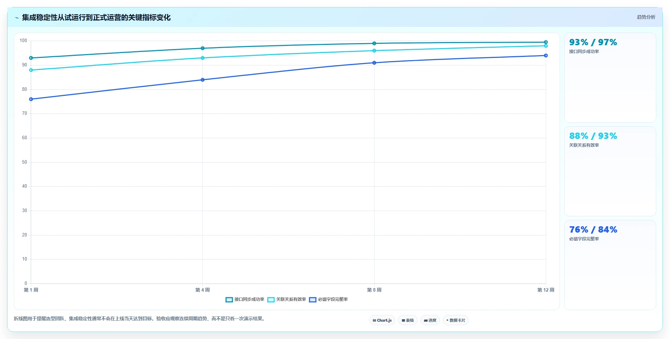670x339 pixels.
Task: Click the 第 4 周 axis label
Action: (x=203, y=290)
